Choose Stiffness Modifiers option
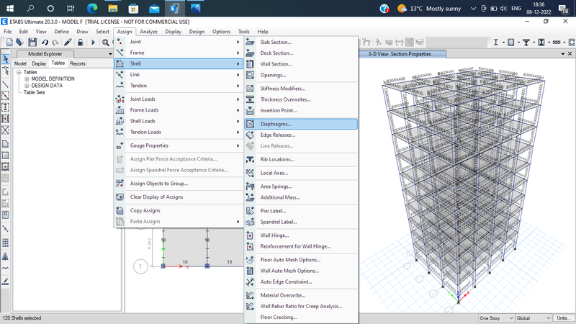Screen dimensions: 576x324 point(282,89)
